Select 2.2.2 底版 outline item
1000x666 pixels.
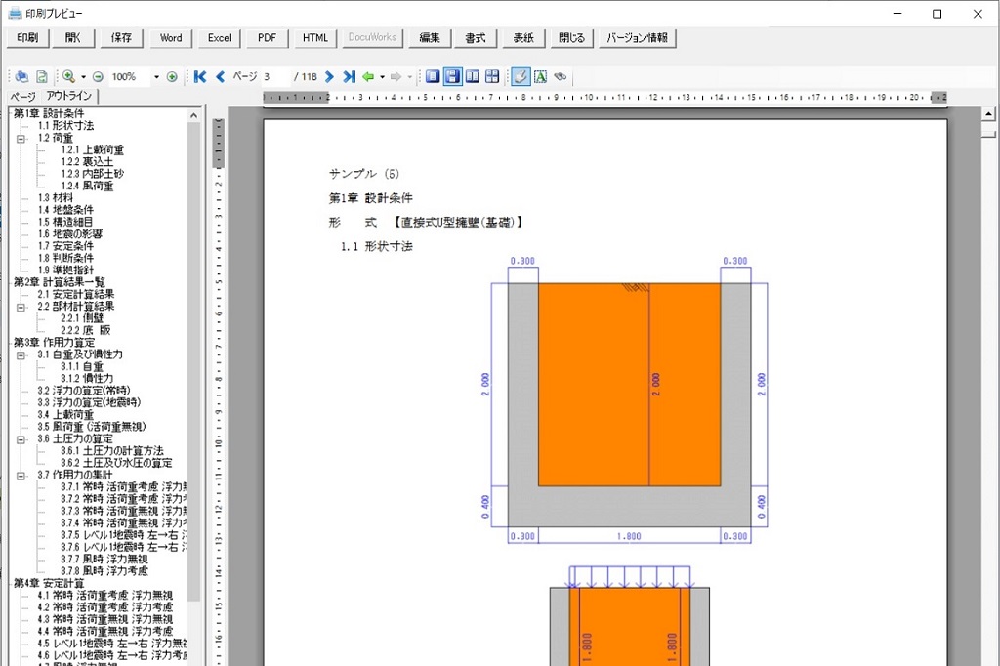[86, 330]
